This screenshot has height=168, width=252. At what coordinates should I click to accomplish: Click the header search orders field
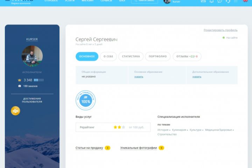click(x=144, y=1)
